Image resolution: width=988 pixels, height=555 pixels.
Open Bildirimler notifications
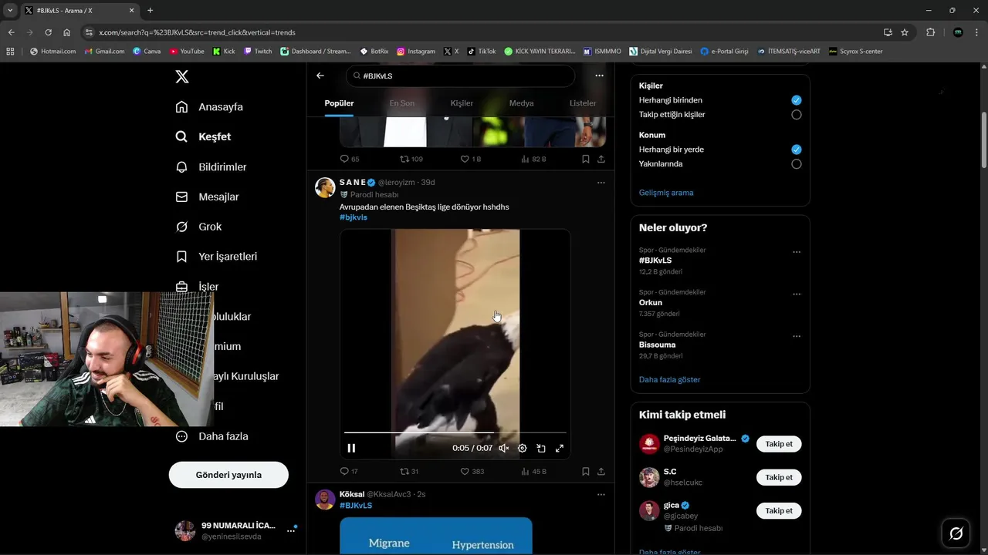coord(211,166)
